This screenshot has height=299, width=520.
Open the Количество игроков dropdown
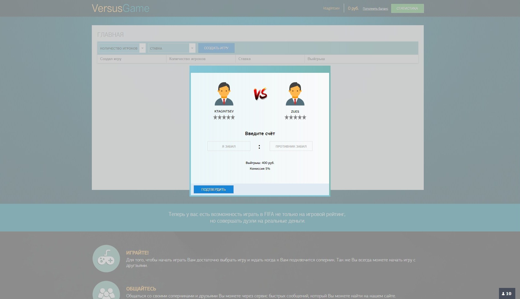click(122, 48)
